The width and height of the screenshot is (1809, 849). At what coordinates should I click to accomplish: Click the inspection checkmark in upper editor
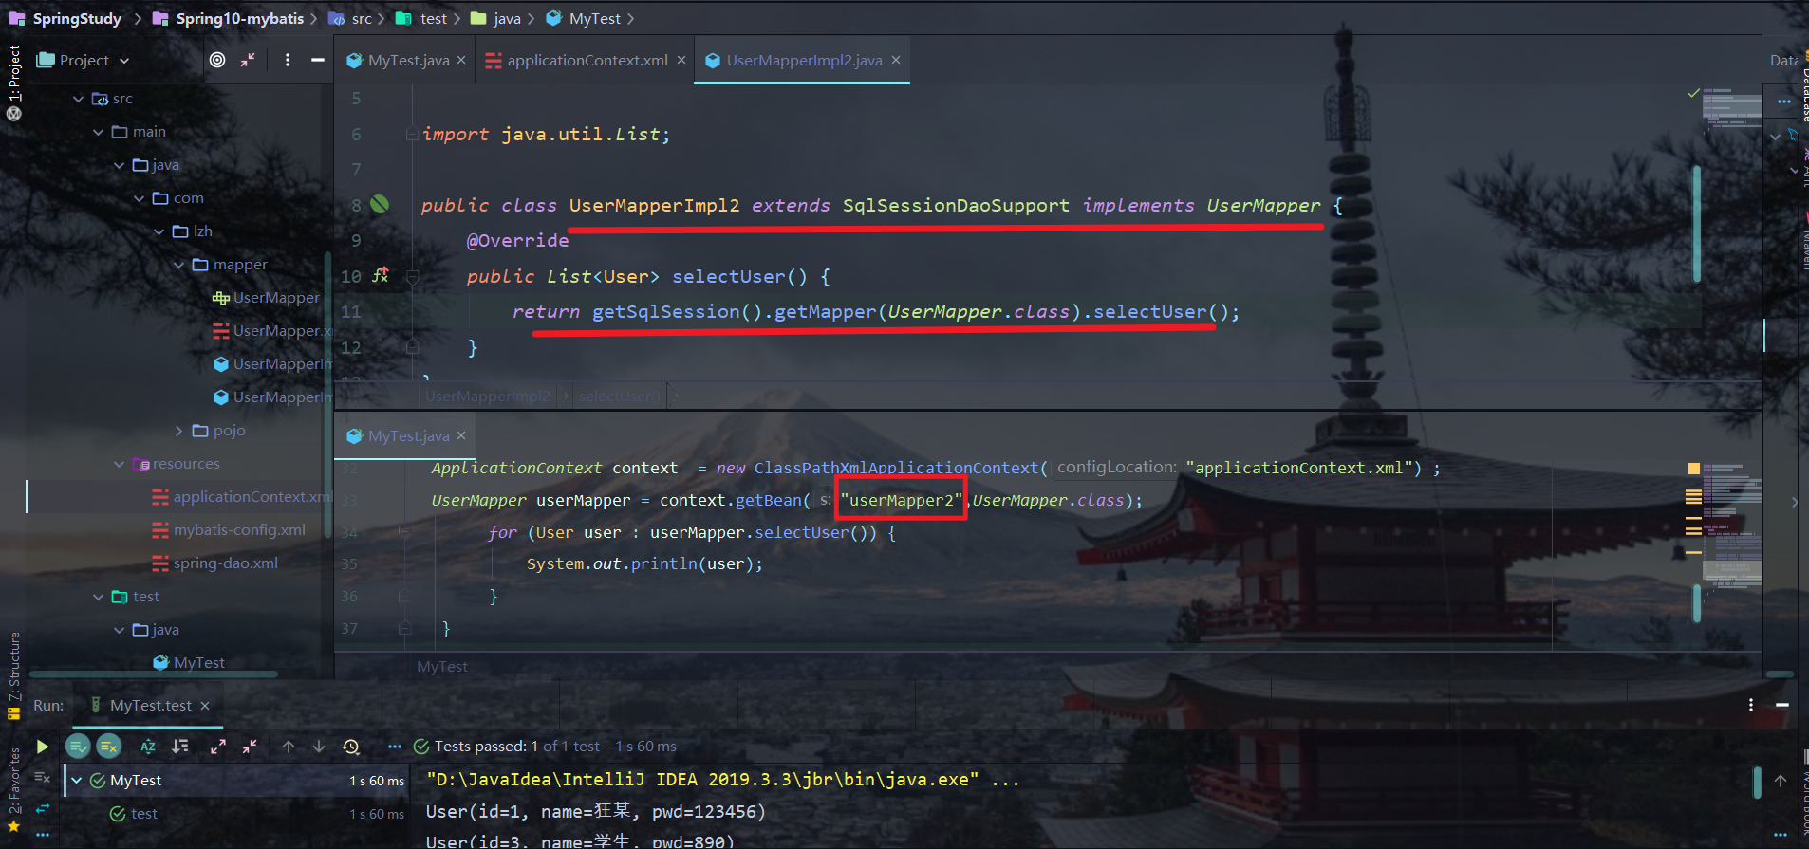point(1694,93)
